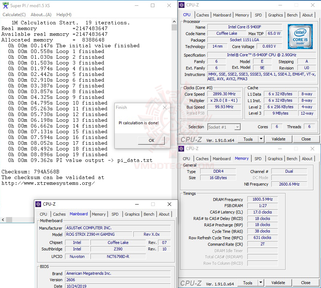Click the DRAM Frequency value 1800.5 MHz

point(262,199)
